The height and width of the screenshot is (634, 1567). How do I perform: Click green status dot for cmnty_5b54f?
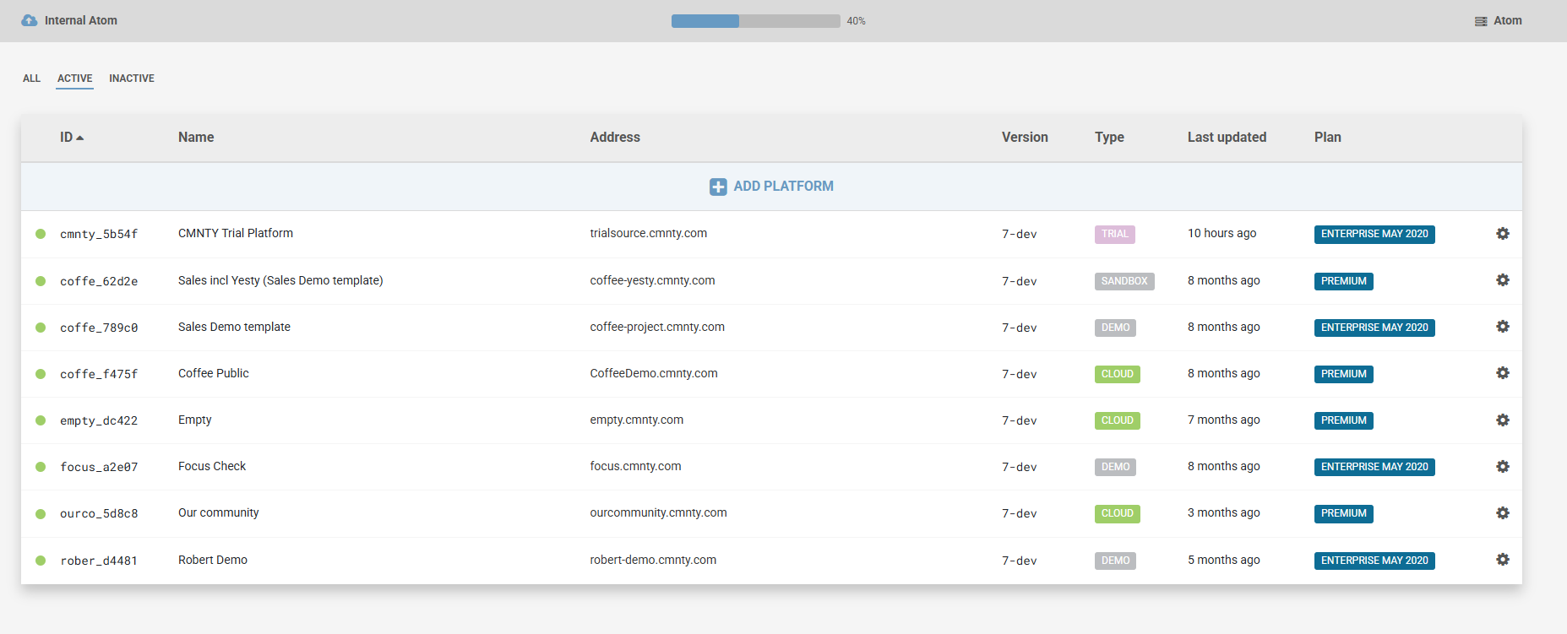(x=41, y=234)
